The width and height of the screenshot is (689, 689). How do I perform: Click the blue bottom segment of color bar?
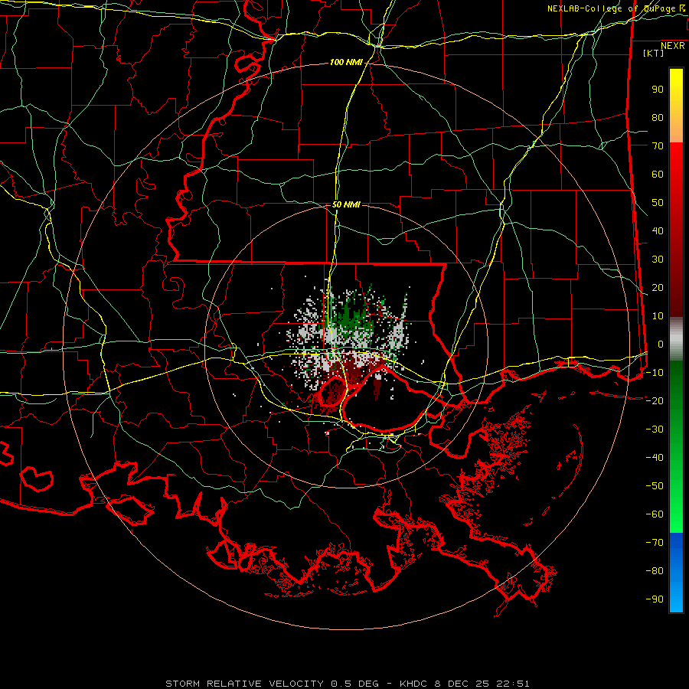pos(676,573)
